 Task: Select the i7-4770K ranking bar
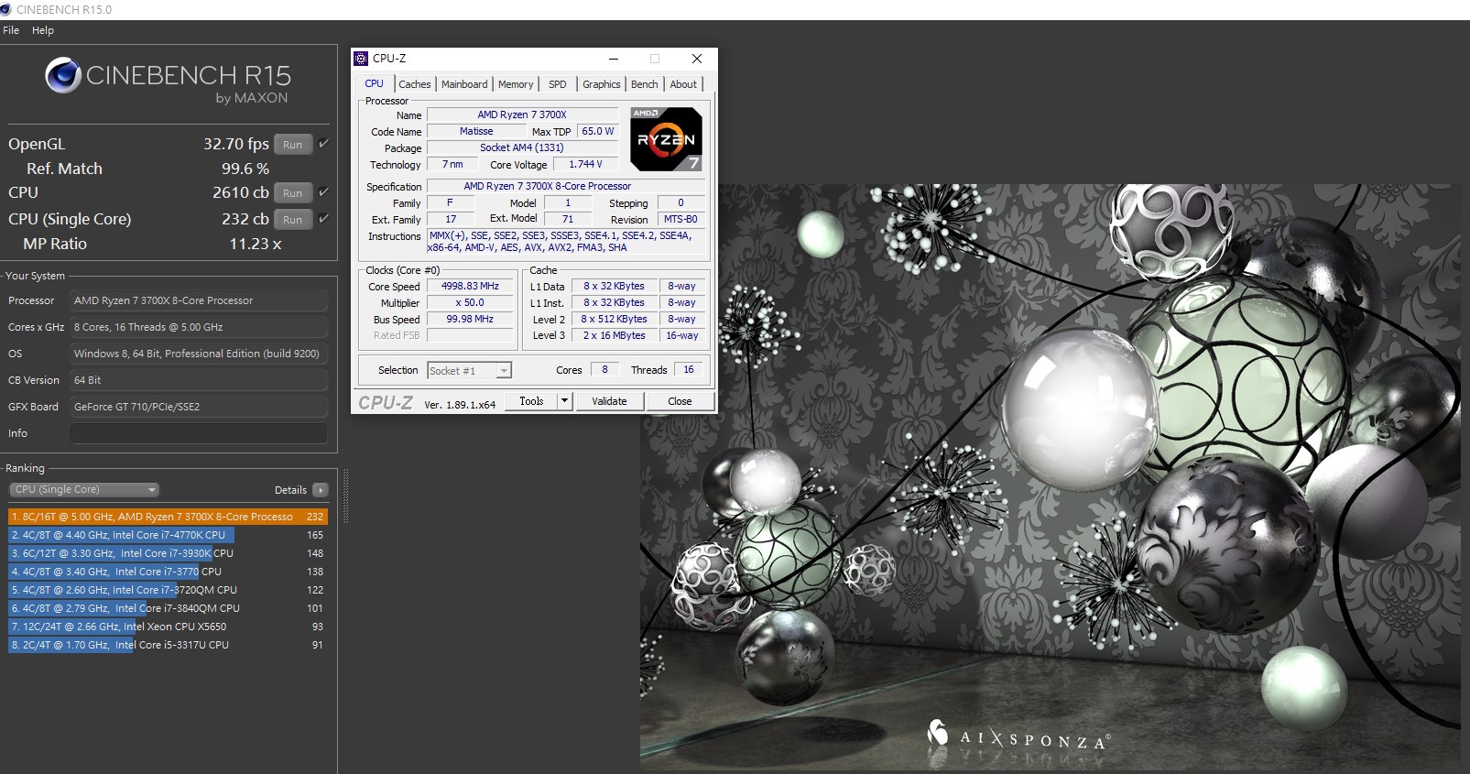click(x=122, y=535)
